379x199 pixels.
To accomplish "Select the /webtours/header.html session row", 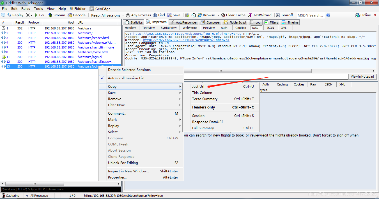I will coord(61,38).
